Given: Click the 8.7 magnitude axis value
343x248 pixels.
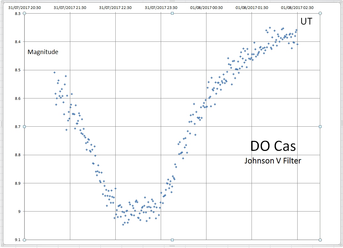Looking at the screenshot, I should [x=18, y=127].
